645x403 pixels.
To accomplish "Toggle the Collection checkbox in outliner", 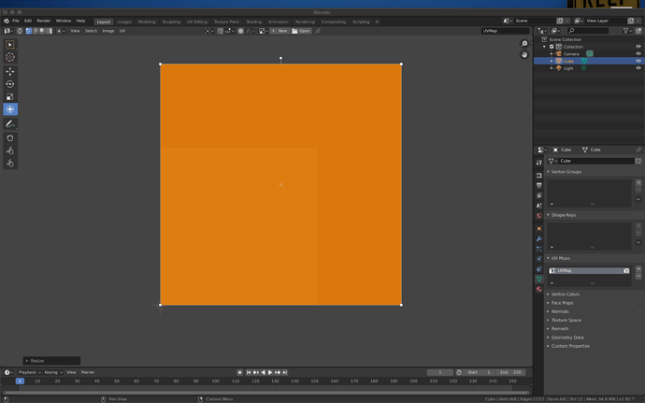I will [552, 47].
